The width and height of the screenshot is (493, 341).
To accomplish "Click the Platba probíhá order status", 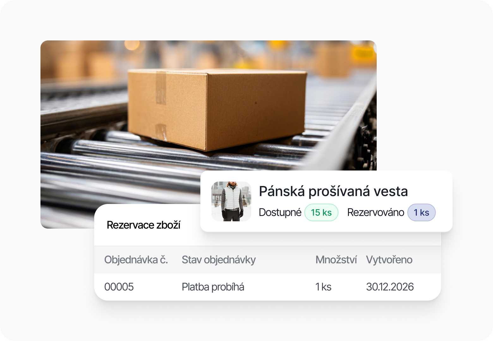I will (213, 287).
